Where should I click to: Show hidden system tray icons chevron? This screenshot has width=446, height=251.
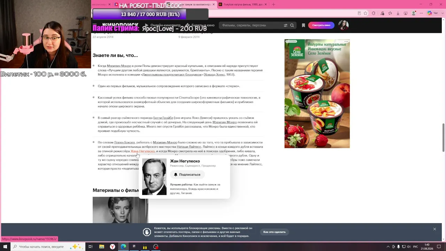pyautogui.click(x=388, y=247)
